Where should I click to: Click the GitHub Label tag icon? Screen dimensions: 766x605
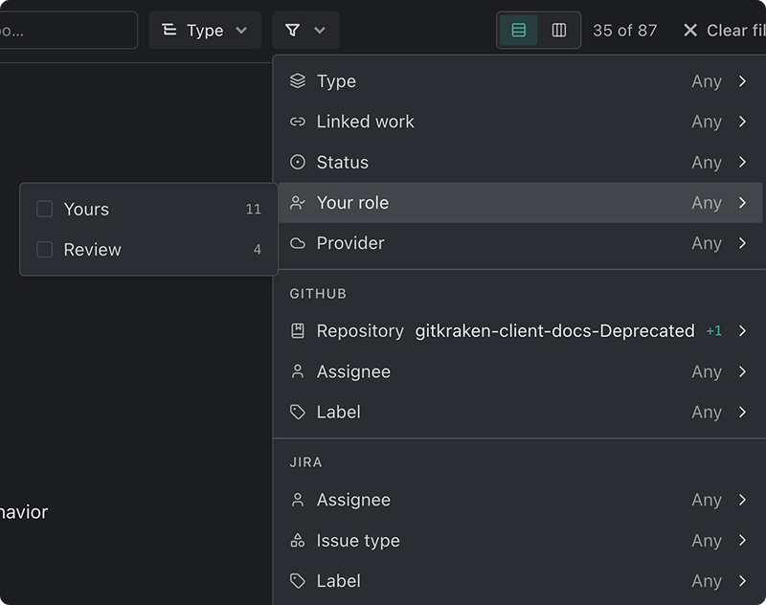coord(298,413)
